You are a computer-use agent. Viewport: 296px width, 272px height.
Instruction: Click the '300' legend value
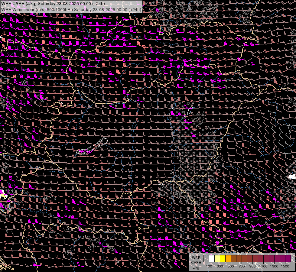coord(220,266)
